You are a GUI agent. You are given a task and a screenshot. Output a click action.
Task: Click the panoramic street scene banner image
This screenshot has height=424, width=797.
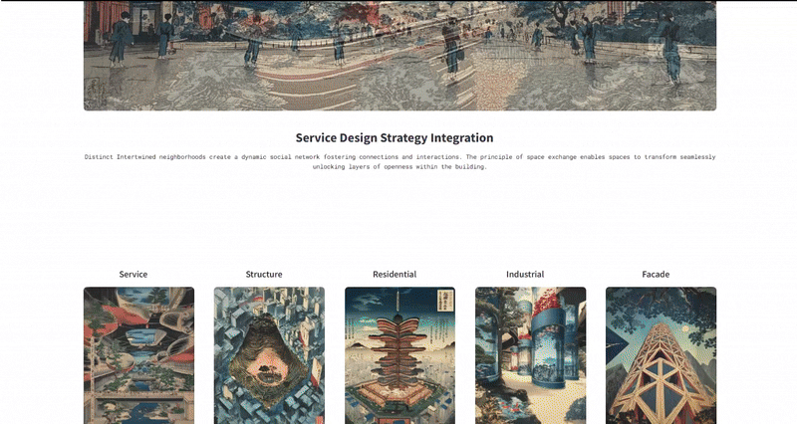400,56
